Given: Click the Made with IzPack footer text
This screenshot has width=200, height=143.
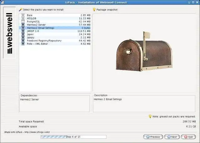Looking at the screenshot, I should coord(27,132).
